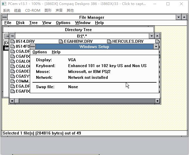Minimize the File Manager window
Viewport: 189px width, 155px height.
178,17
